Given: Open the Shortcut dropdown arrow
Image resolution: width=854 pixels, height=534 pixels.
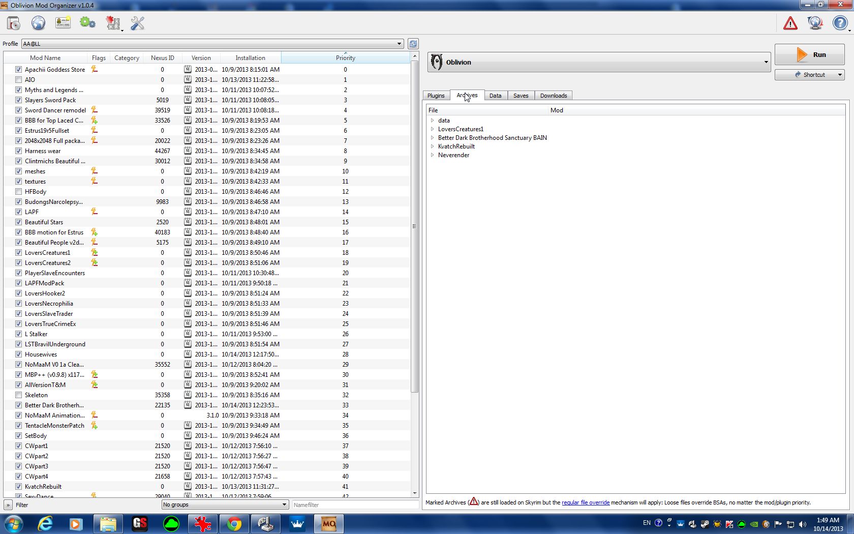Looking at the screenshot, I should (840, 75).
